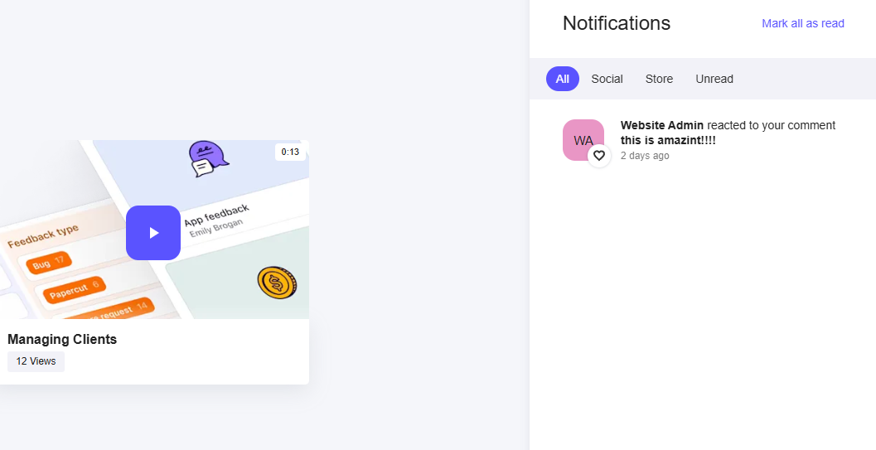Click the App feedback text in thumbnail

point(216,215)
